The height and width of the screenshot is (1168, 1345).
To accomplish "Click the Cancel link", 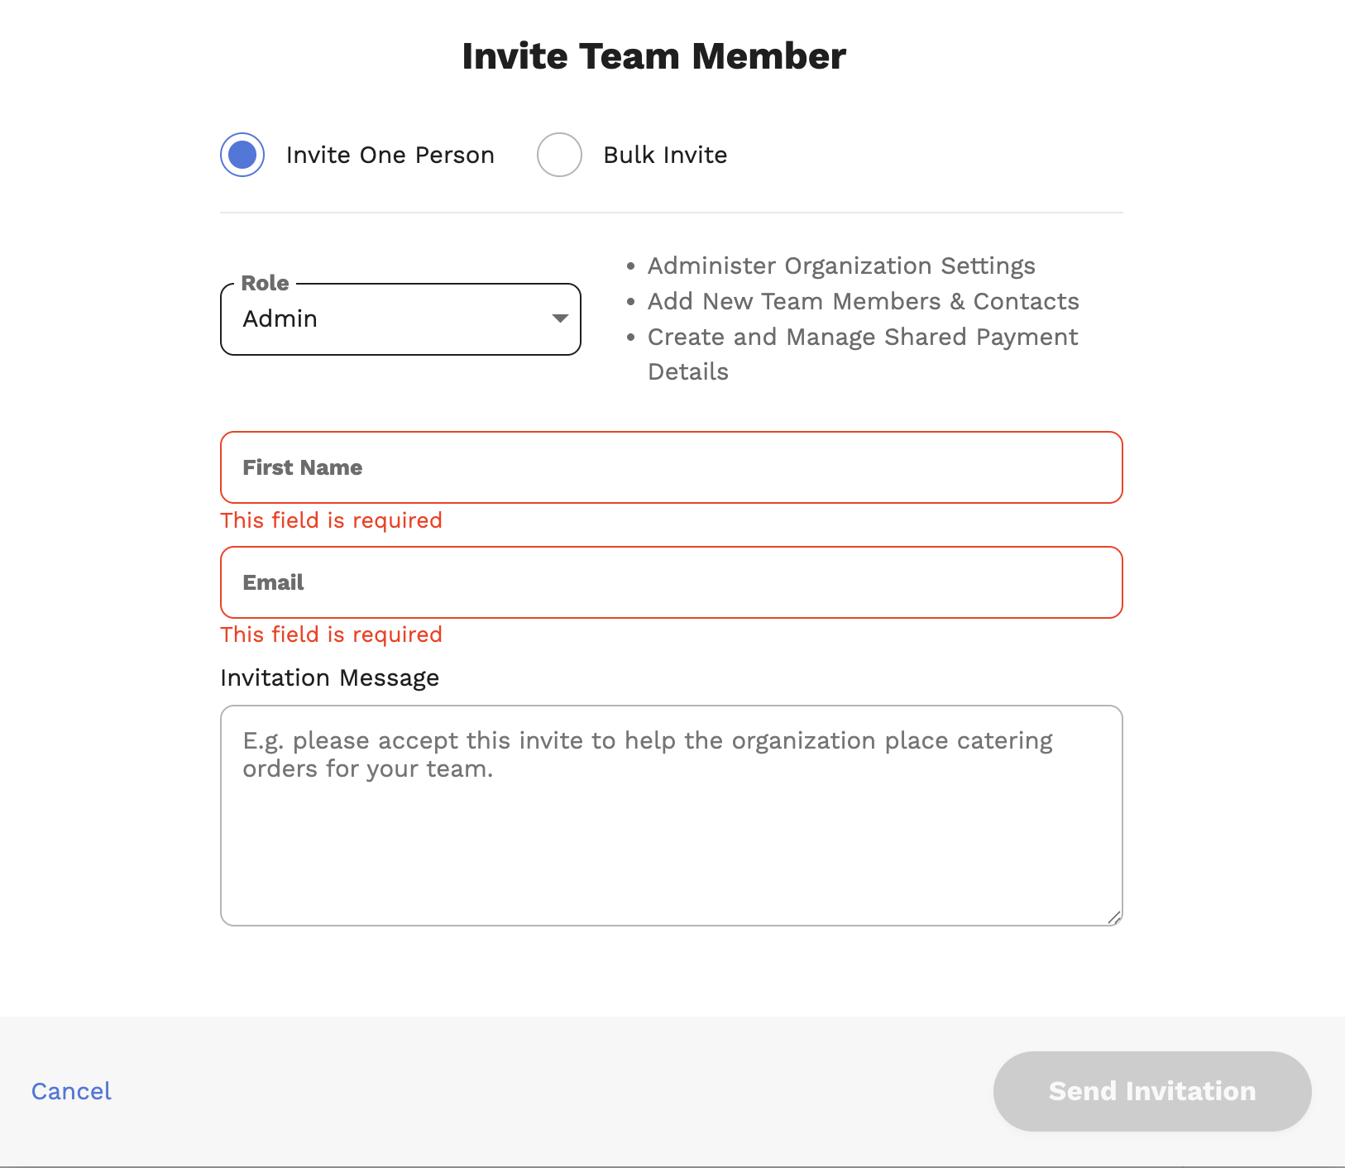I will [70, 1091].
